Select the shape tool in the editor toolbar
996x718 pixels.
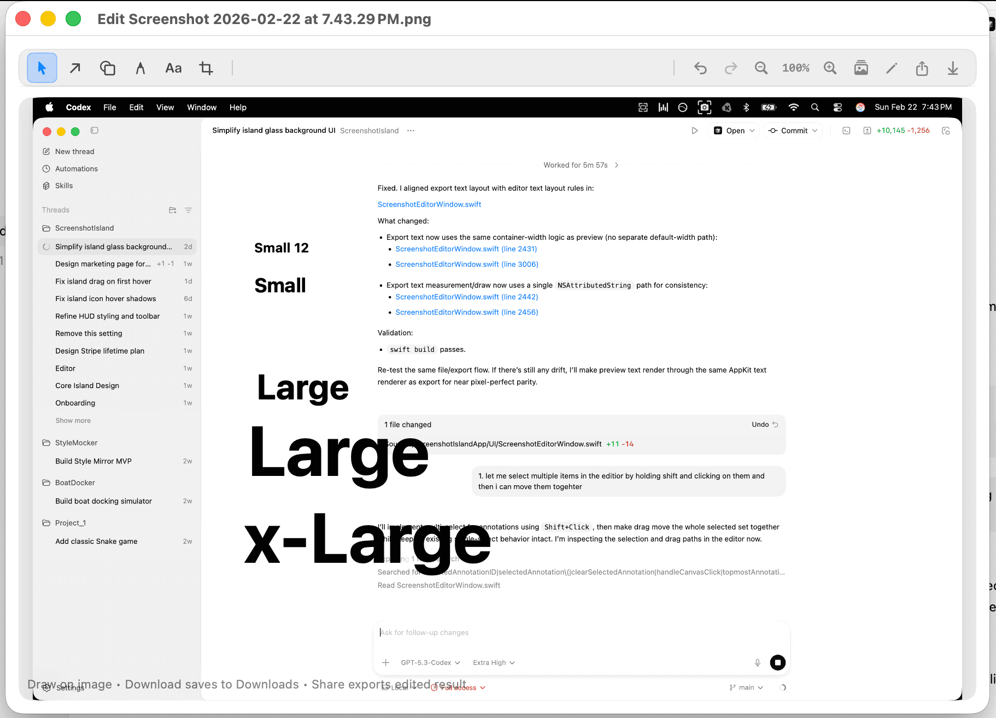pyautogui.click(x=107, y=68)
